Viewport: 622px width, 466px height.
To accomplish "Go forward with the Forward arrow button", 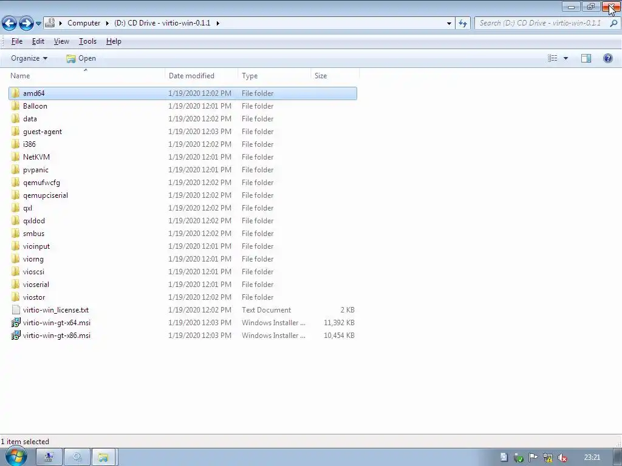I will click(26, 24).
